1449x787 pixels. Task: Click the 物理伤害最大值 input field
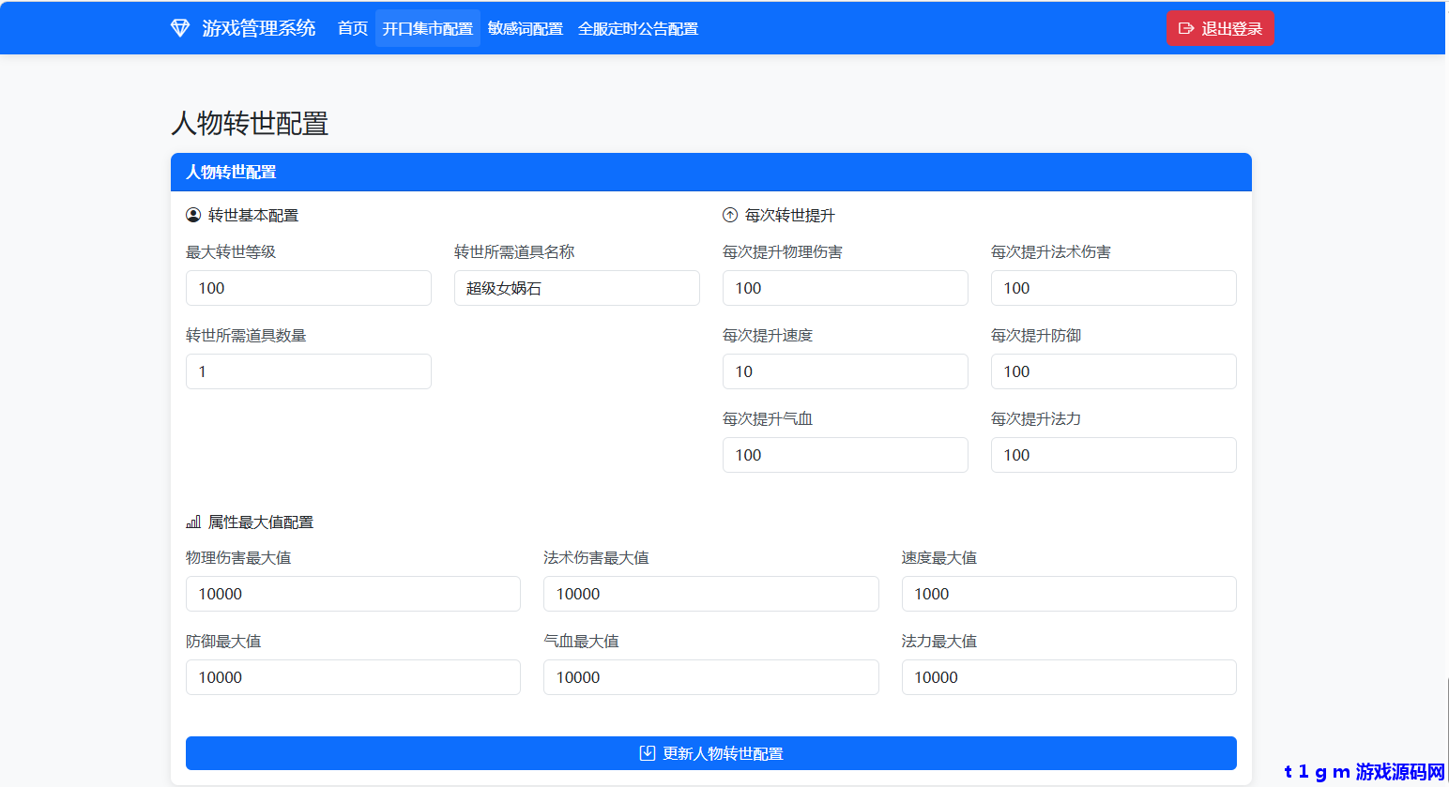pos(353,594)
